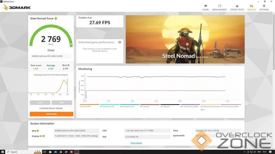Click the 27.69 FPS graphics test value
The height and width of the screenshot is (154, 275).
coord(100,23)
